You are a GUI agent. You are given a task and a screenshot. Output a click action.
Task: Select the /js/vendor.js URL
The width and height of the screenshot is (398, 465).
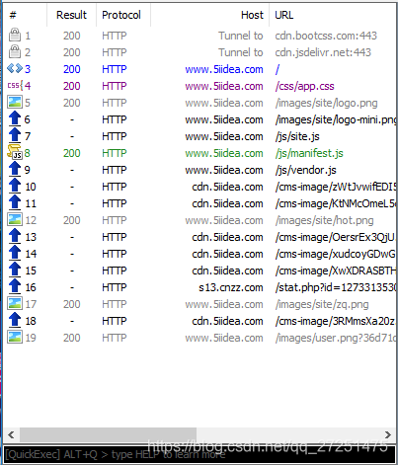point(305,170)
